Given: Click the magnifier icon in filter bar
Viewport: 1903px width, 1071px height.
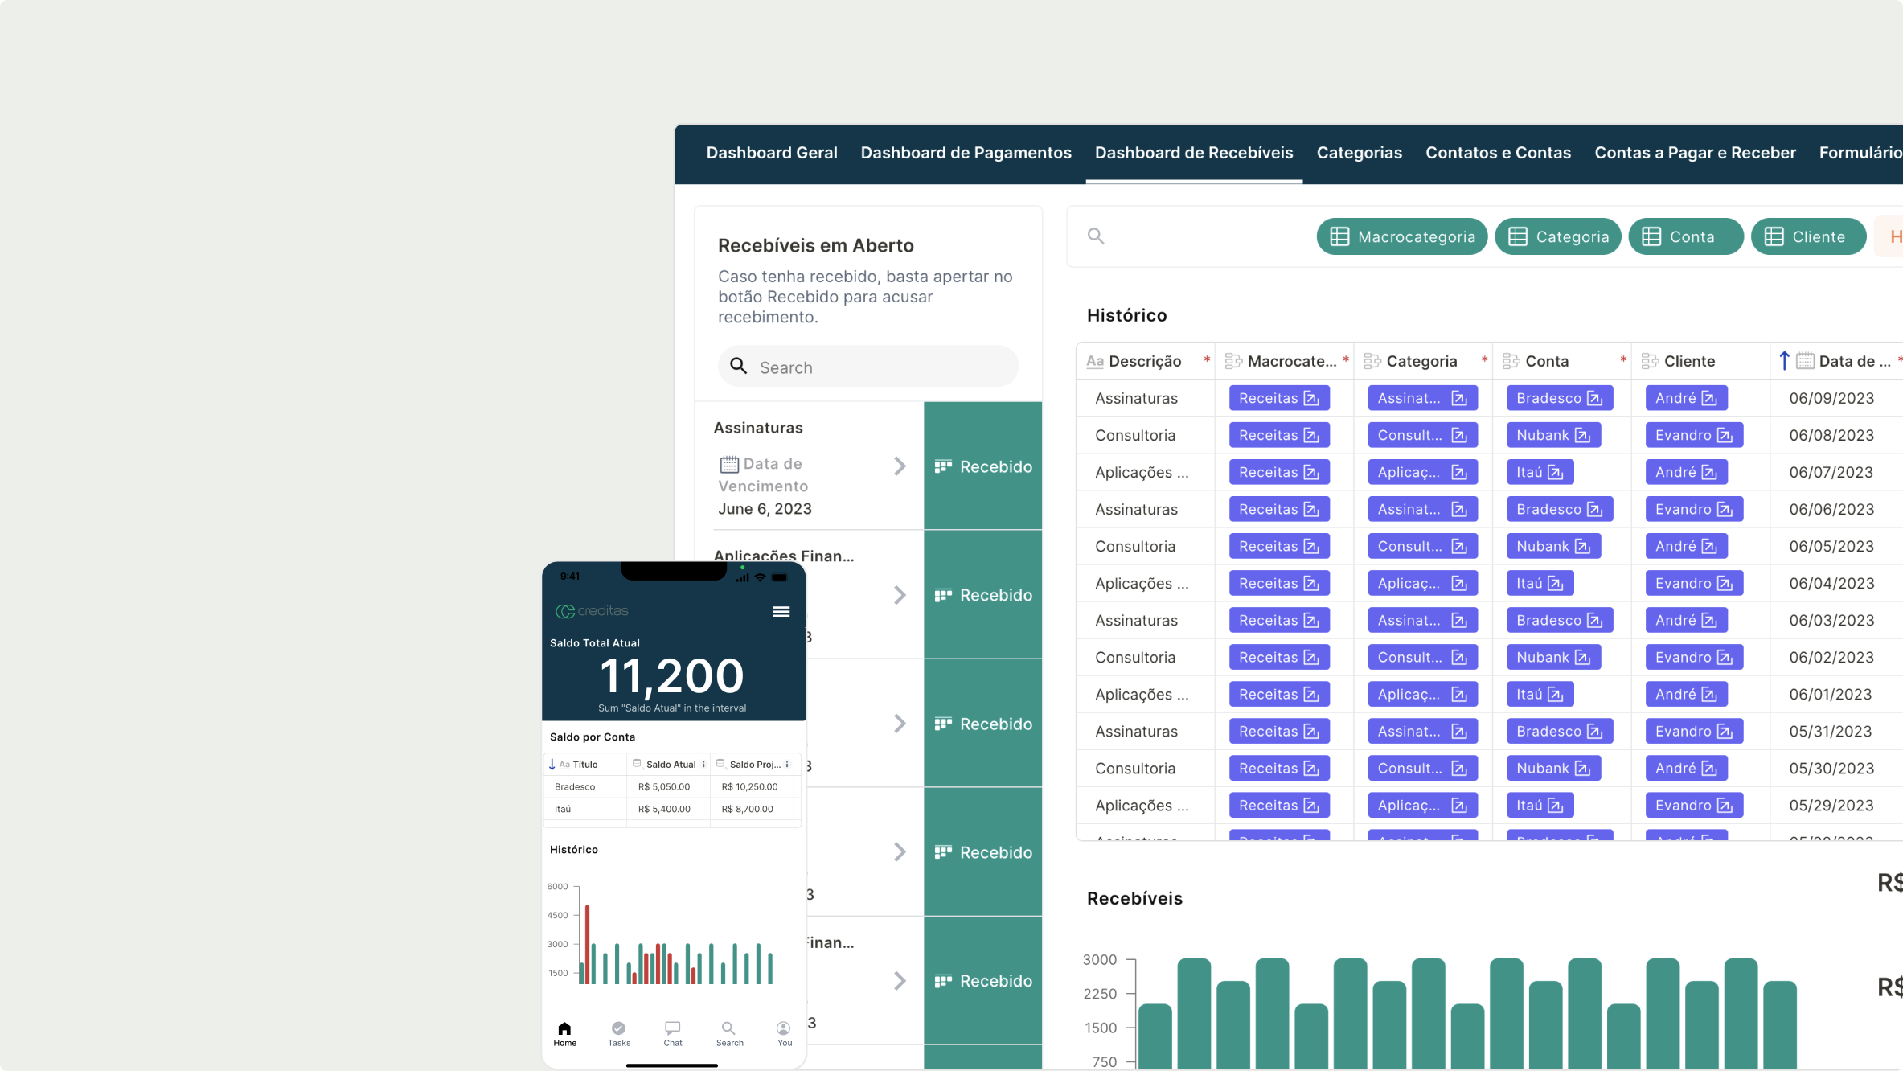Looking at the screenshot, I should [x=1095, y=236].
